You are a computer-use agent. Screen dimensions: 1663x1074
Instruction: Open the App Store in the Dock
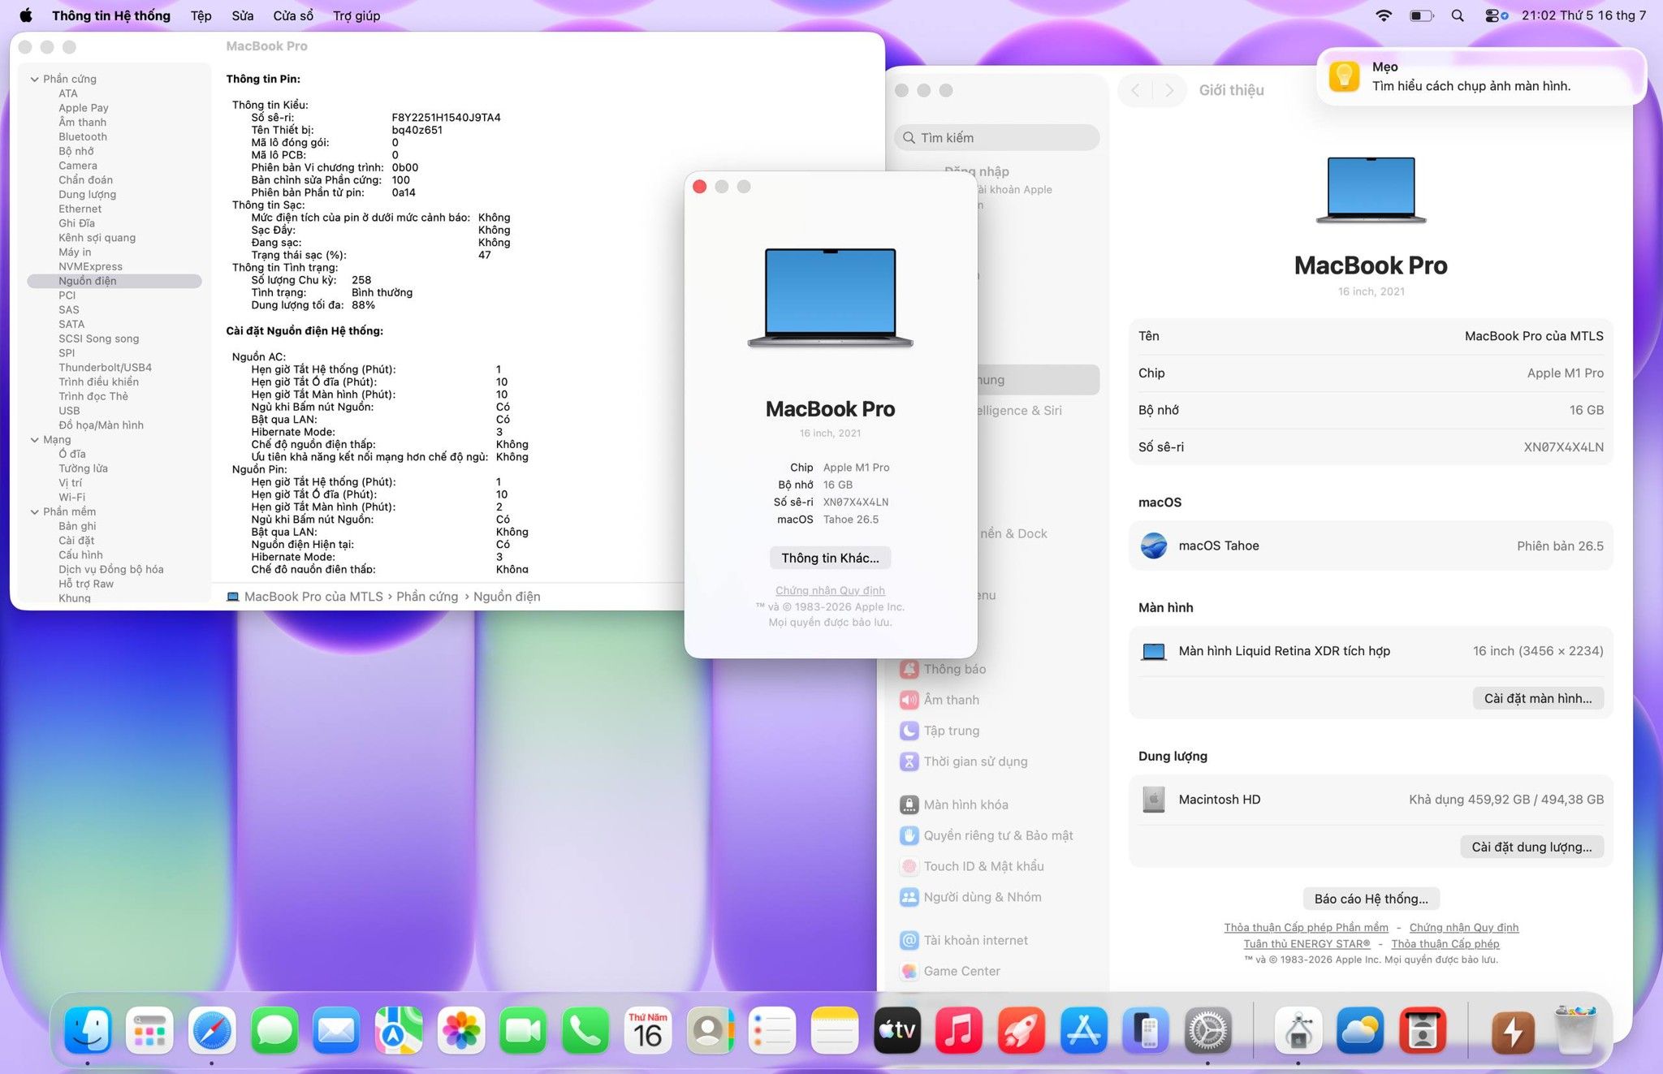(x=1083, y=1031)
